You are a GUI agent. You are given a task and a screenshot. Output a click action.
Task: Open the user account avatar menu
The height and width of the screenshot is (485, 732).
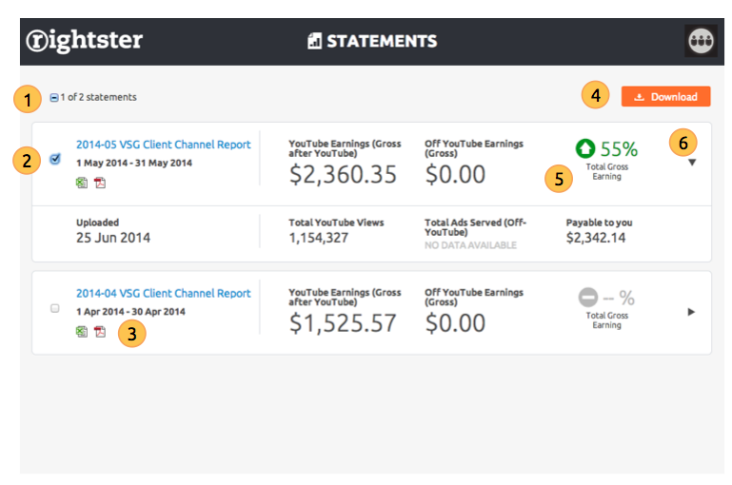[701, 41]
